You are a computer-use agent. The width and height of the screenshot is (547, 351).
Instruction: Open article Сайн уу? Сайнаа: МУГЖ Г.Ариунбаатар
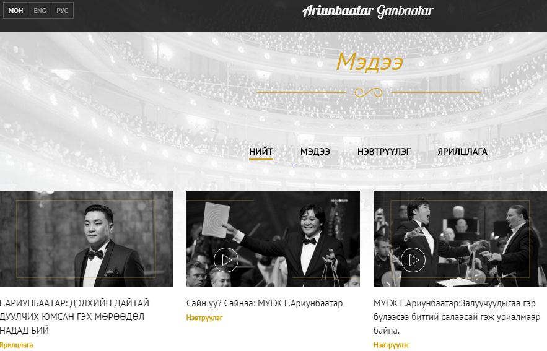pos(265,303)
